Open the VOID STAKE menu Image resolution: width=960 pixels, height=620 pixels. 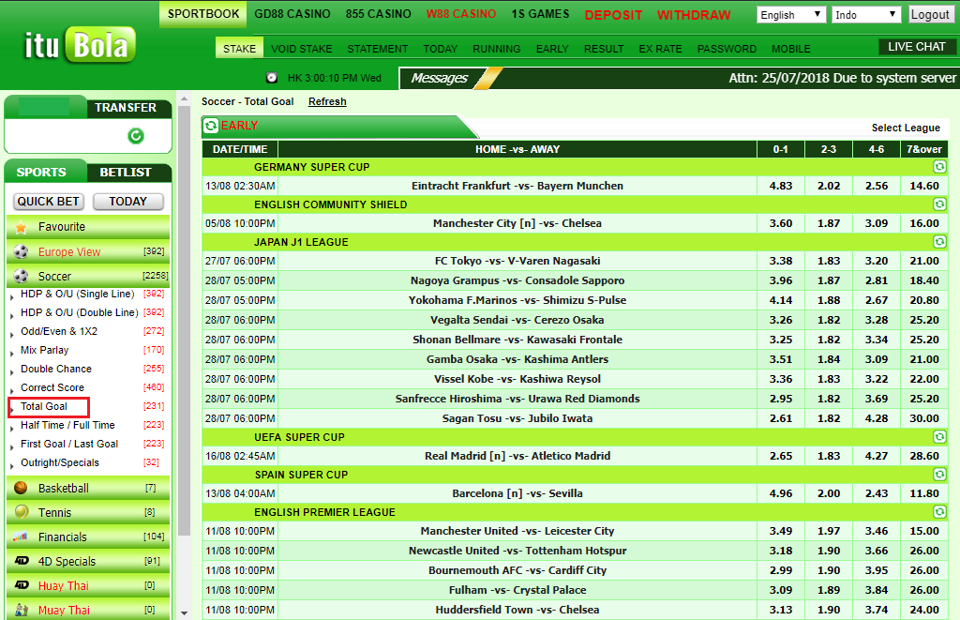(x=301, y=49)
